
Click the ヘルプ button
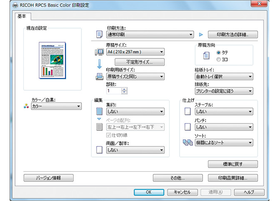[x=249, y=192]
